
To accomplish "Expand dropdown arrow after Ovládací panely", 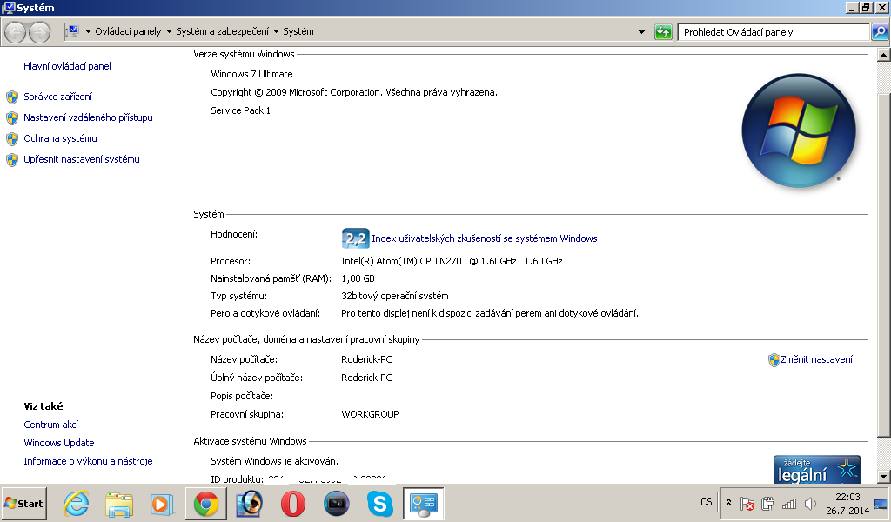I will pos(169,32).
